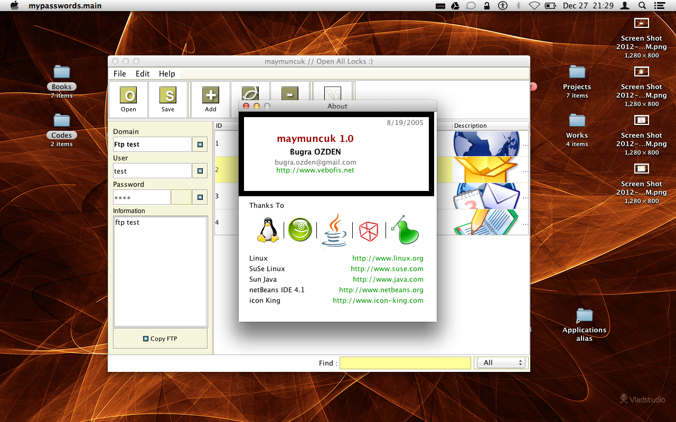Open Spotlight search magnifier icon
Image resolution: width=676 pixels, height=422 pixels.
642,6
